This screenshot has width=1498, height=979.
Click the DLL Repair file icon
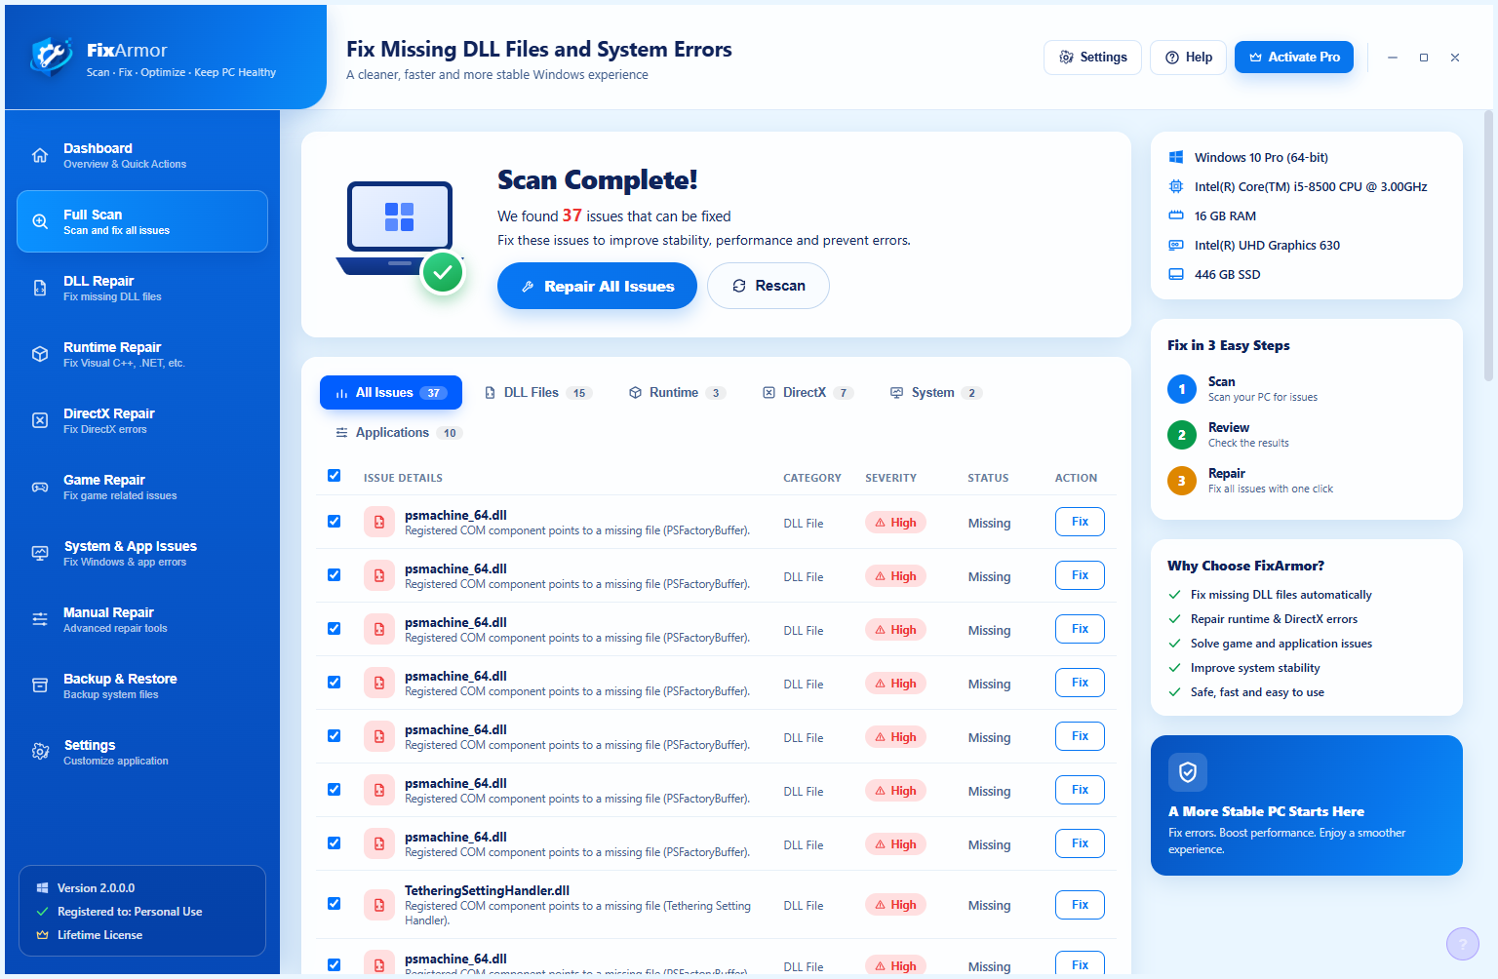point(40,289)
